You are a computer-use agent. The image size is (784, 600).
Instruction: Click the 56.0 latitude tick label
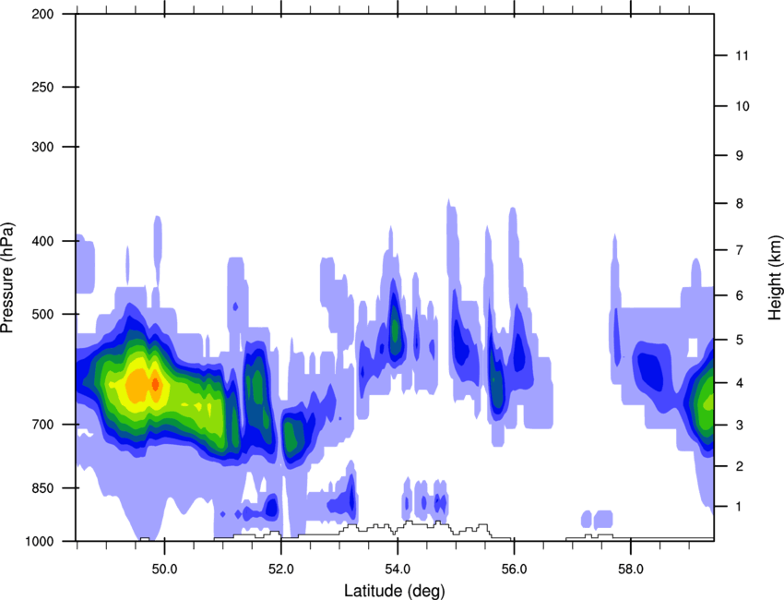pyautogui.click(x=514, y=570)
